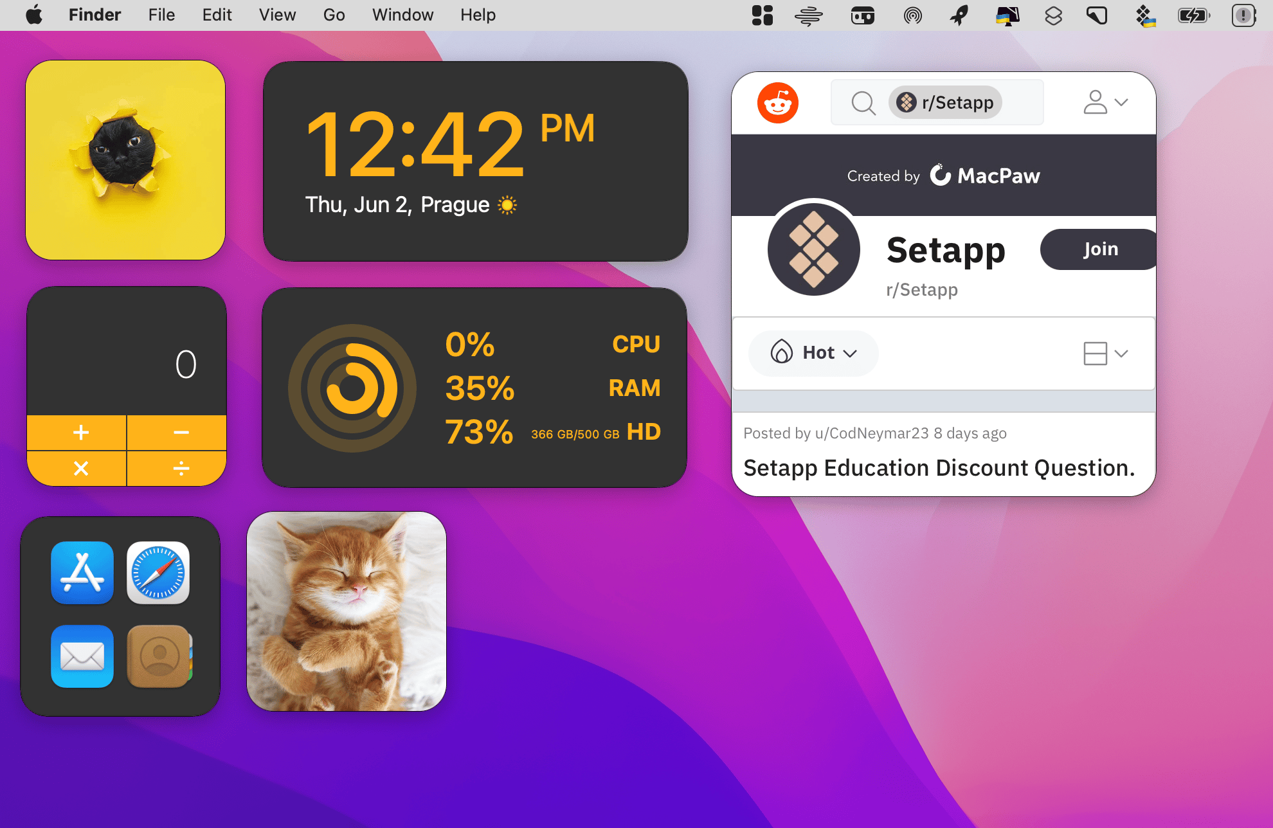Image resolution: width=1273 pixels, height=828 pixels.
Task: Click the ticket-shaped menu bar icon
Action: [x=862, y=15]
